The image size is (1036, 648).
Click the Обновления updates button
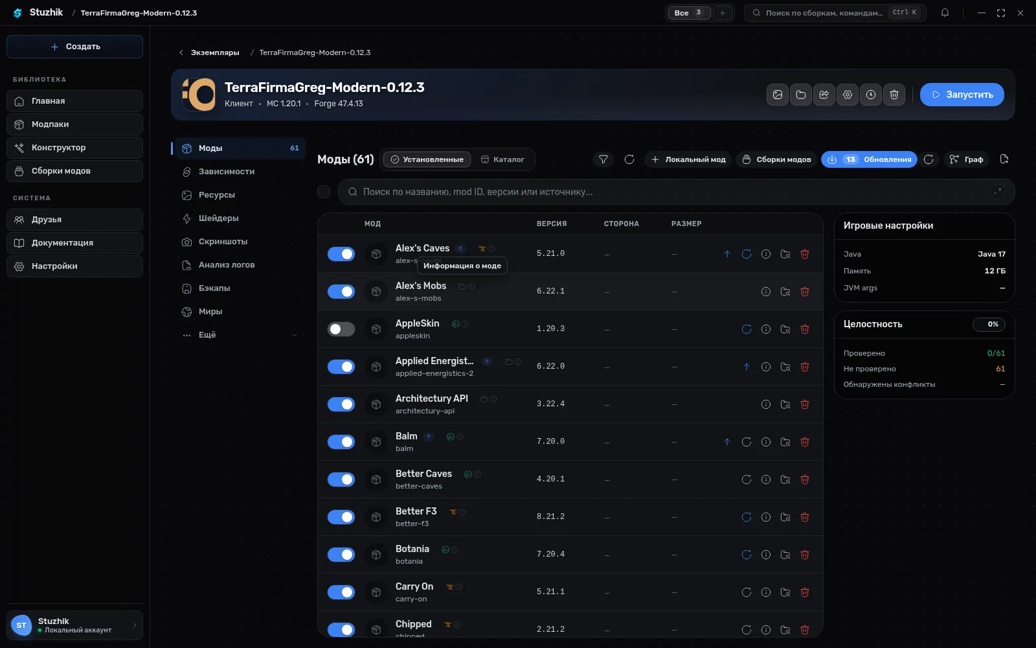(869, 159)
